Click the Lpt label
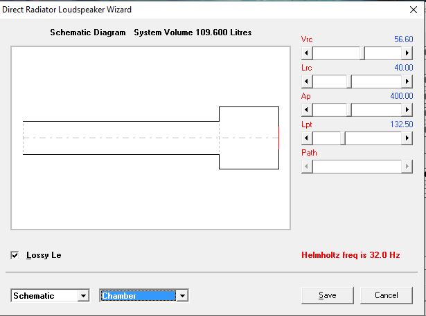Image resolution: width=426 pixels, height=316 pixels. 306,124
